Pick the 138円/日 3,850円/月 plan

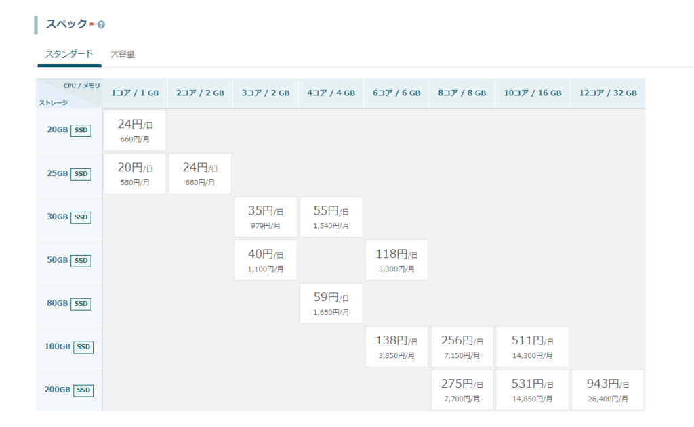(x=396, y=347)
